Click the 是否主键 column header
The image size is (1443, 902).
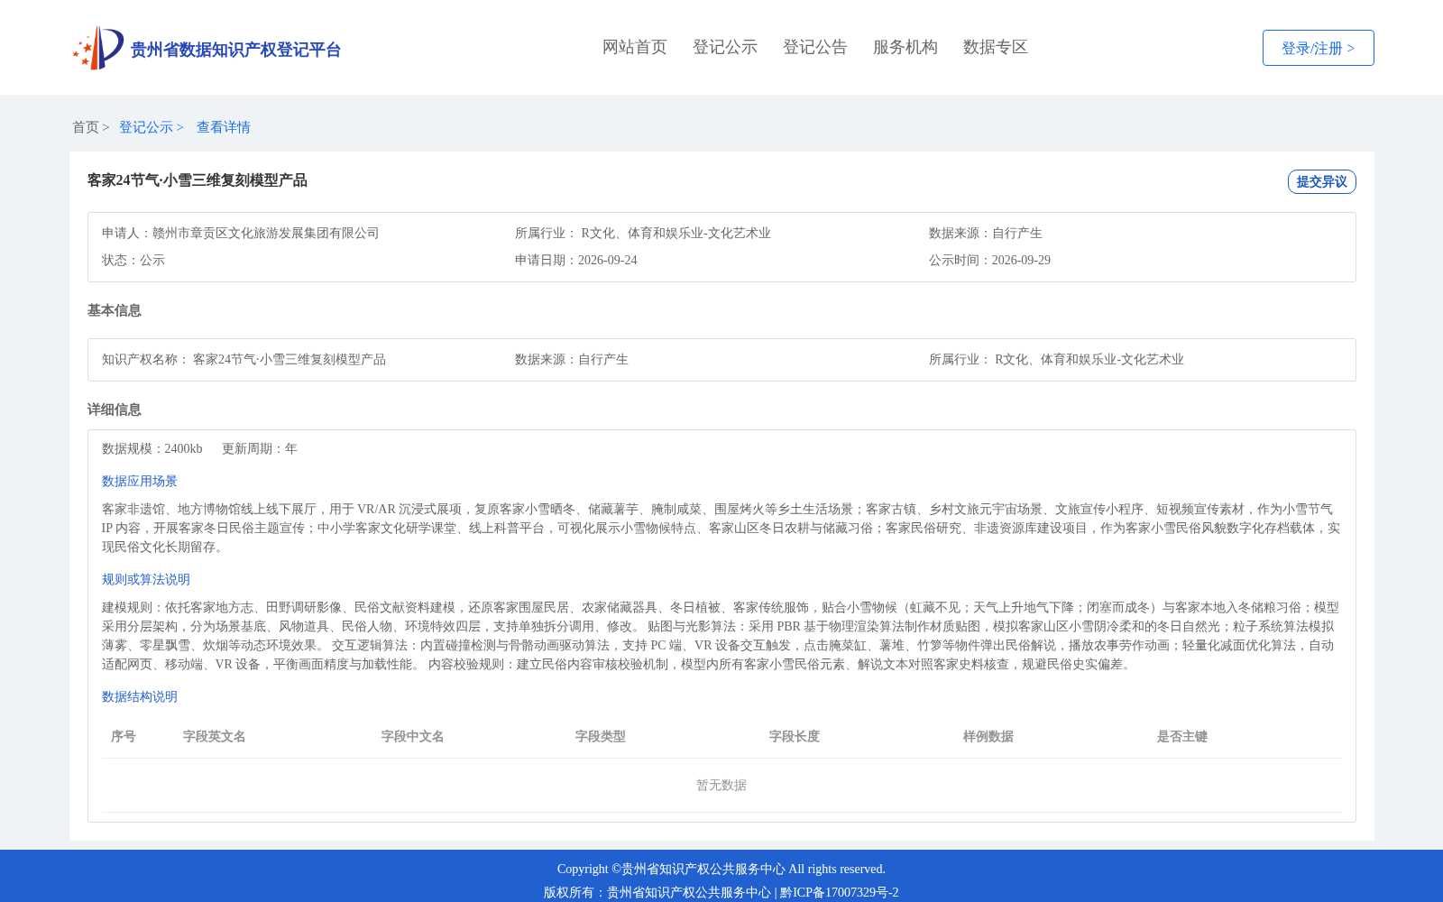[1182, 736]
